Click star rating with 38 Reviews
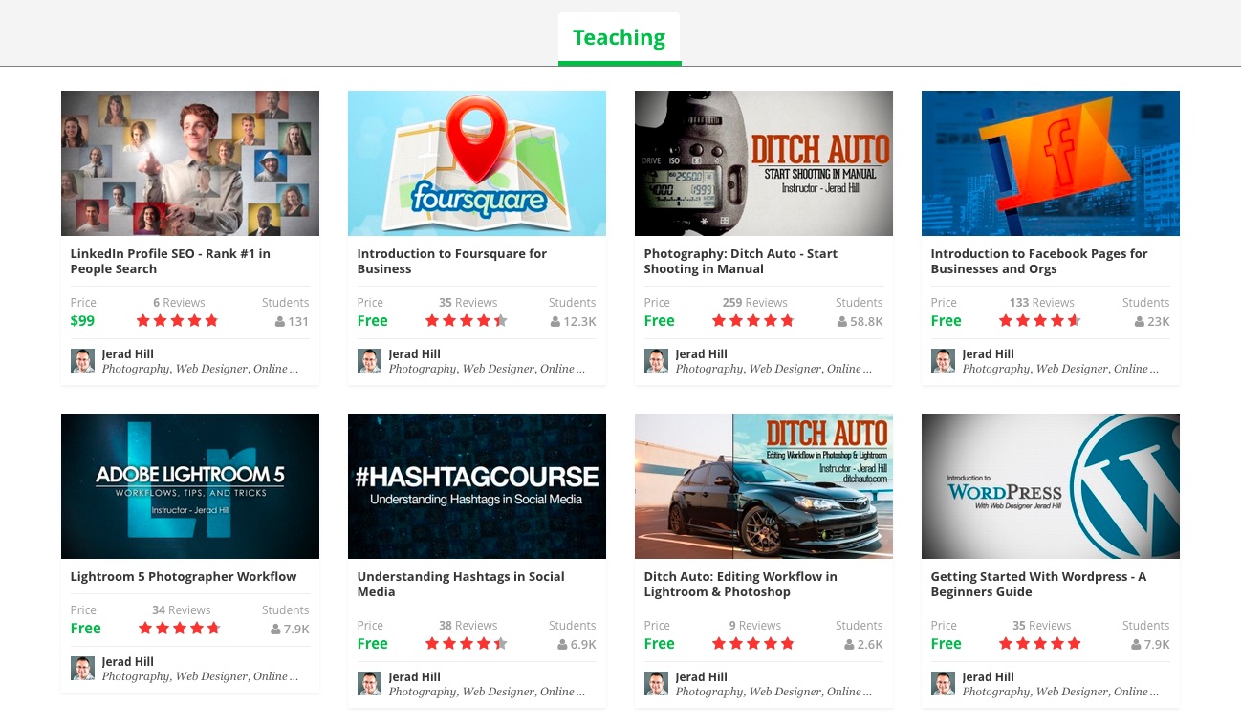The image size is (1241, 726). click(x=467, y=644)
